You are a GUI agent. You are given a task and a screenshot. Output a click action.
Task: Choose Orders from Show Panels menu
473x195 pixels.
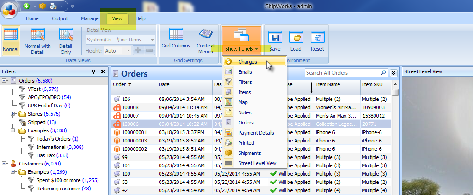[254, 123]
